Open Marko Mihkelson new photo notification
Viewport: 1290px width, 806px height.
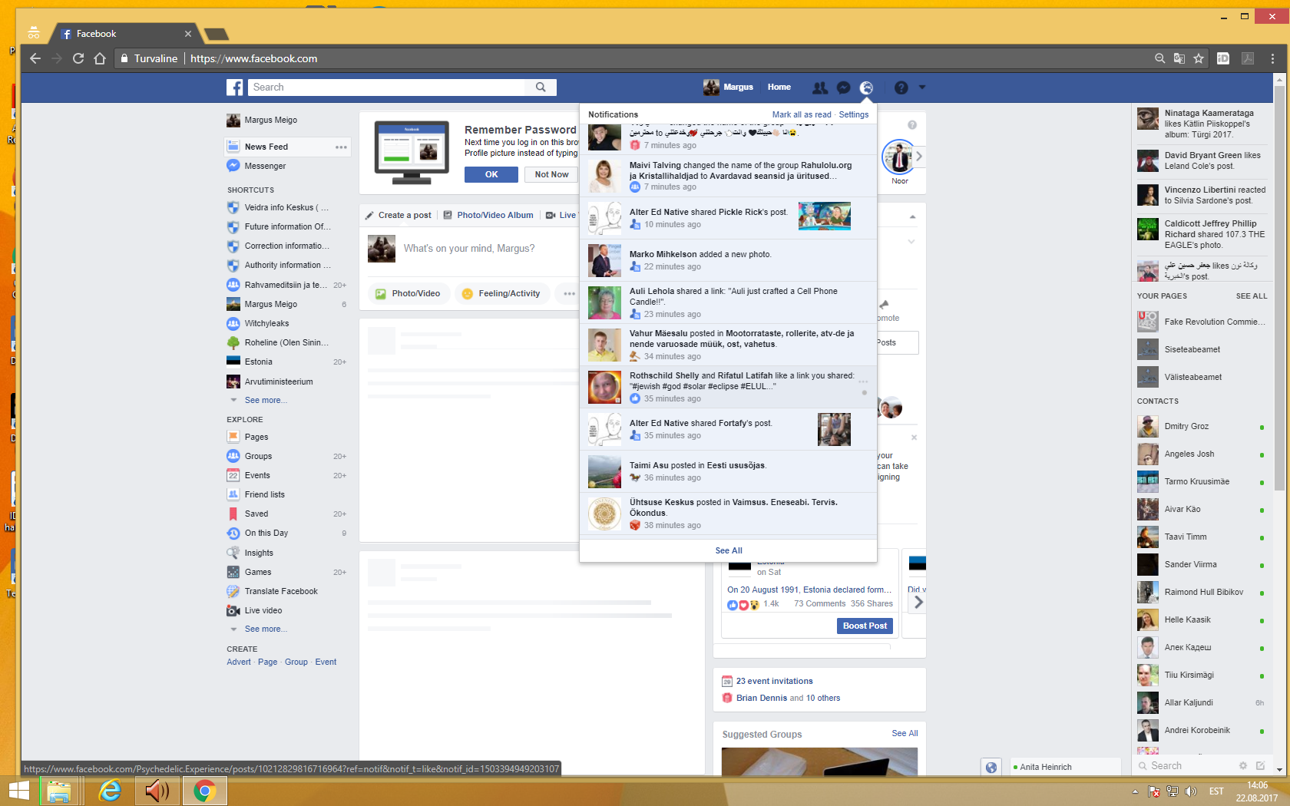pyautogui.click(x=728, y=261)
